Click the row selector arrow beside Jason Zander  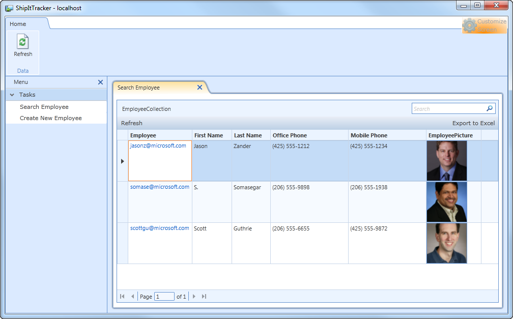(x=122, y=161)
